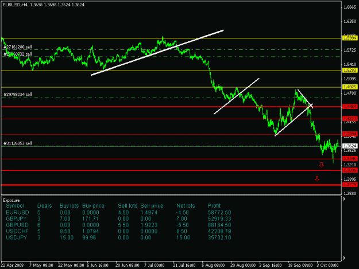Click the 1.6665 value on the price axis
Screen dimensions: 359x269
[x=350, y=7]
